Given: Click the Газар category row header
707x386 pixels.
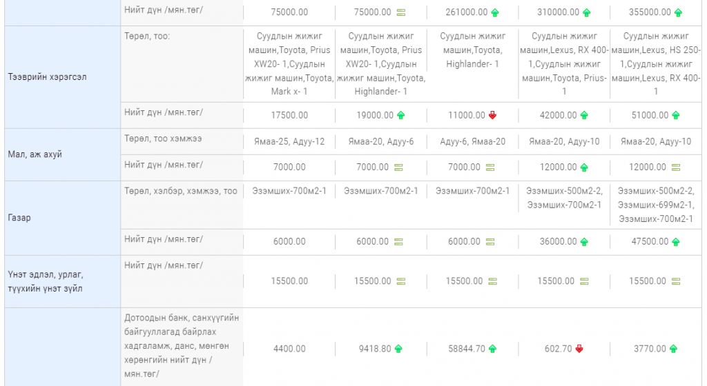Looking at the screenshot, I should point(61,218).
